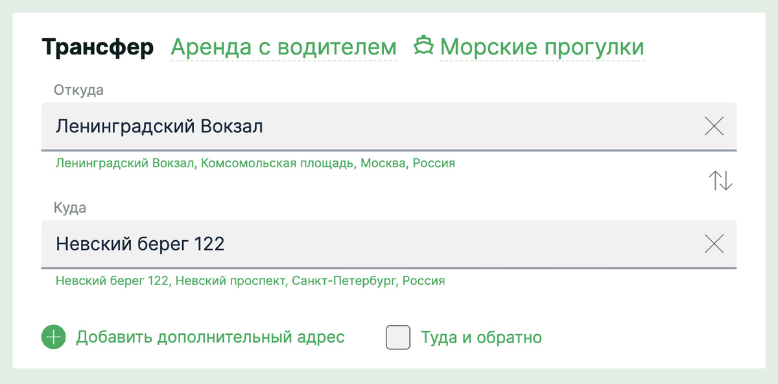Click the green plus circle icon
Image resolution: width=778 pixels, height=384 pixels.
tap(53, 337)
